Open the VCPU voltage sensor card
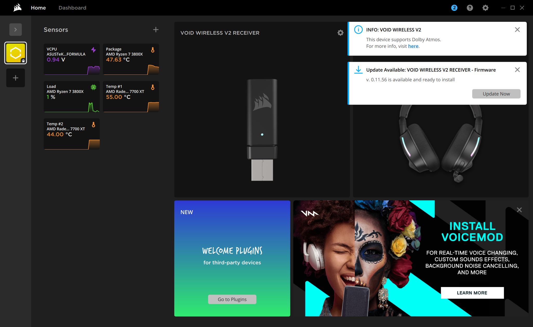 [x=72, y=59]
